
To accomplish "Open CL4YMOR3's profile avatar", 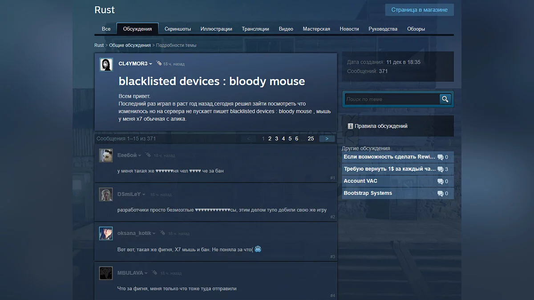I will click(106, 64).
